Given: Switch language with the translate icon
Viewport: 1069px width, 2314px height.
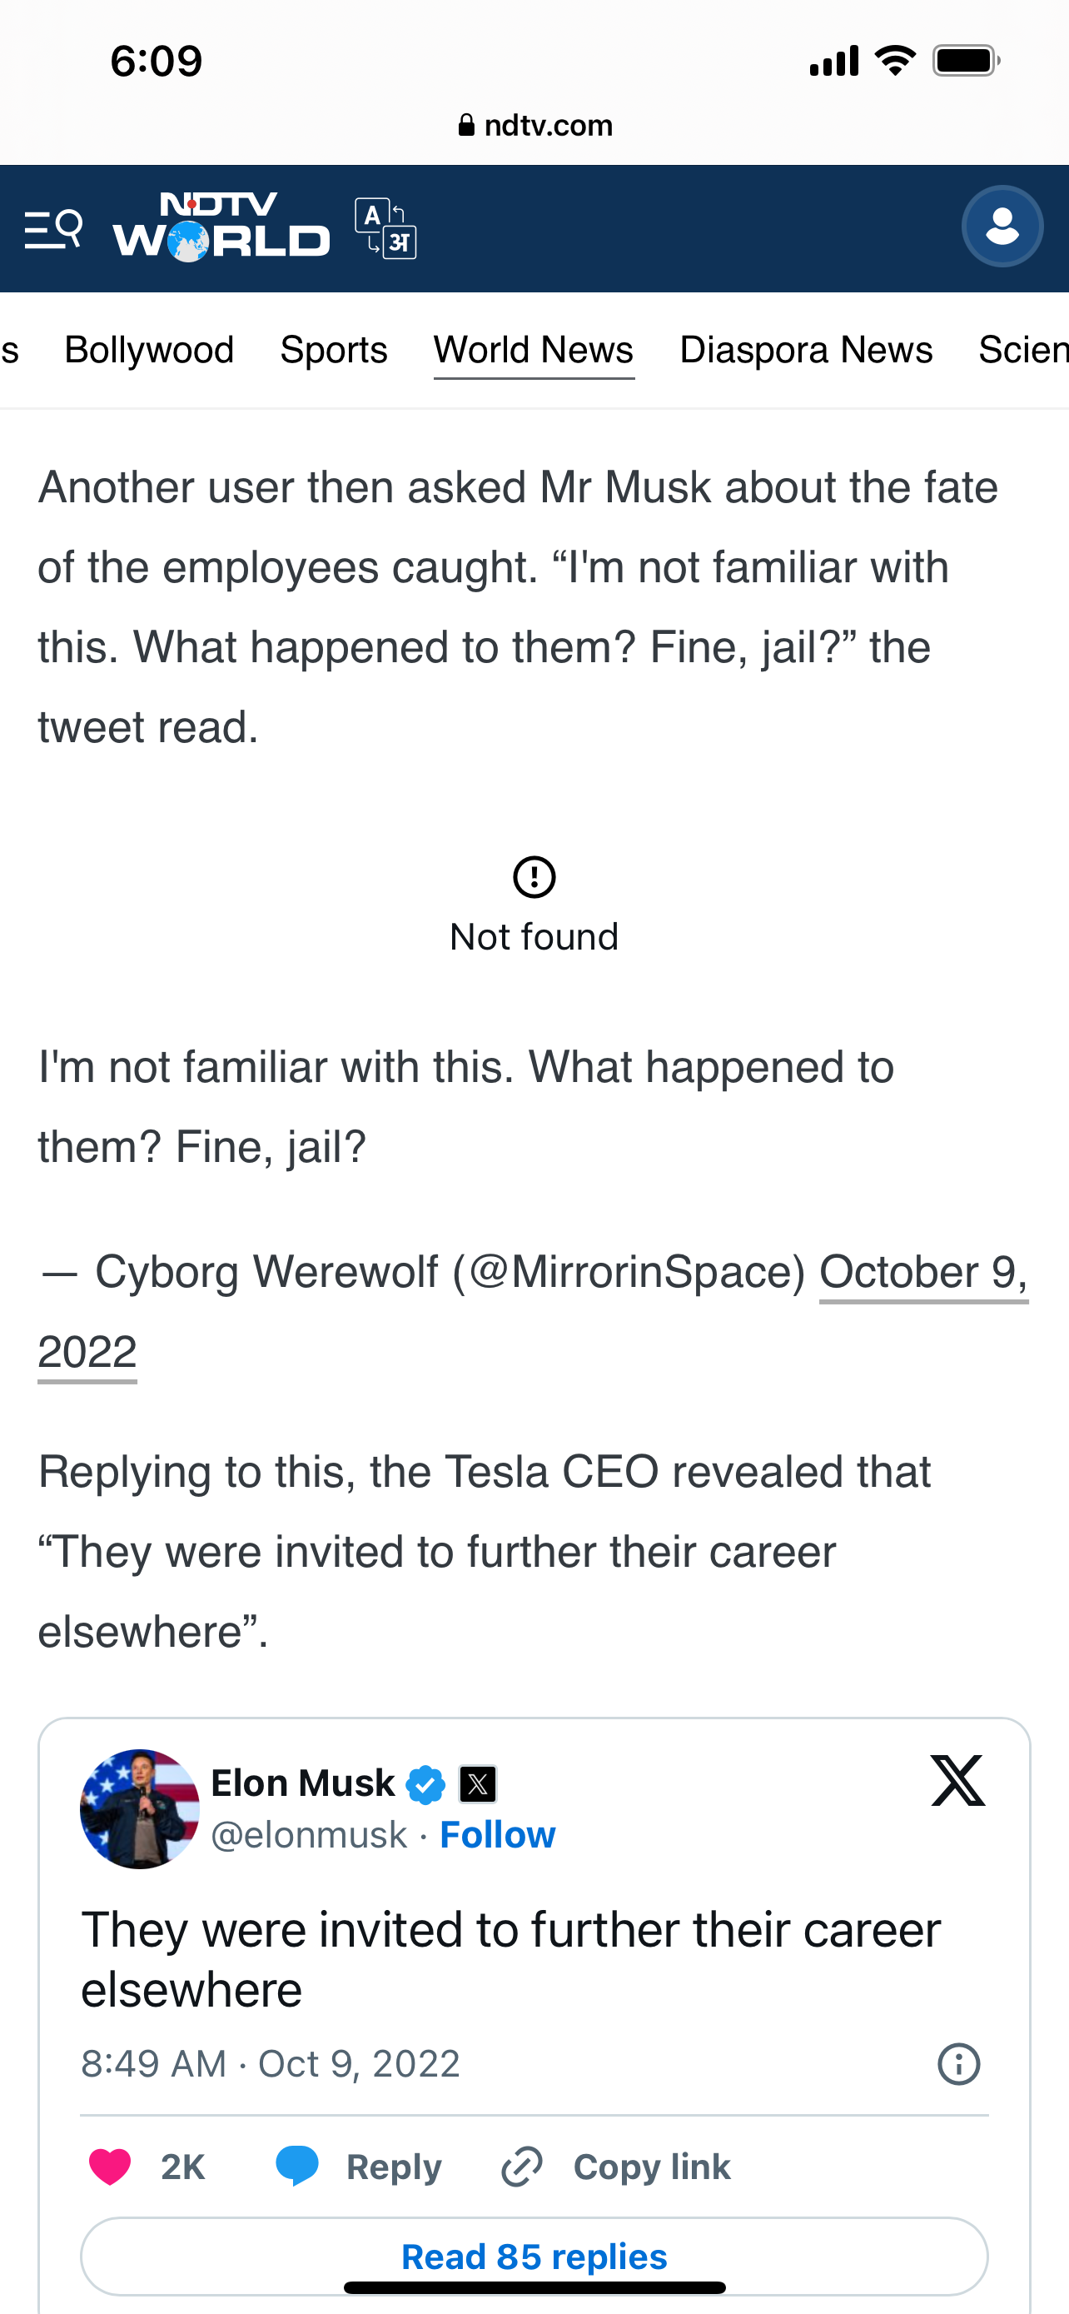Looking at the screenshot, I should tap(386, 228).
